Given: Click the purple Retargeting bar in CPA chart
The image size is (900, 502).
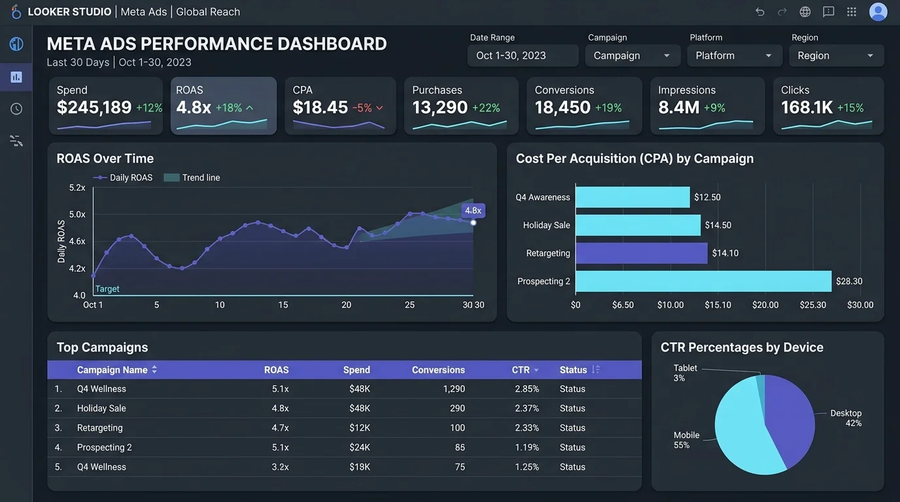Looking at the screenshot, I should tap(642, 253).
